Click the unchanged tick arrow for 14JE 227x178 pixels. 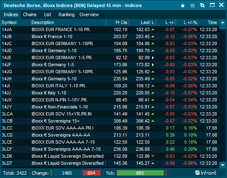pyautogui.click(x=153, y=58)
